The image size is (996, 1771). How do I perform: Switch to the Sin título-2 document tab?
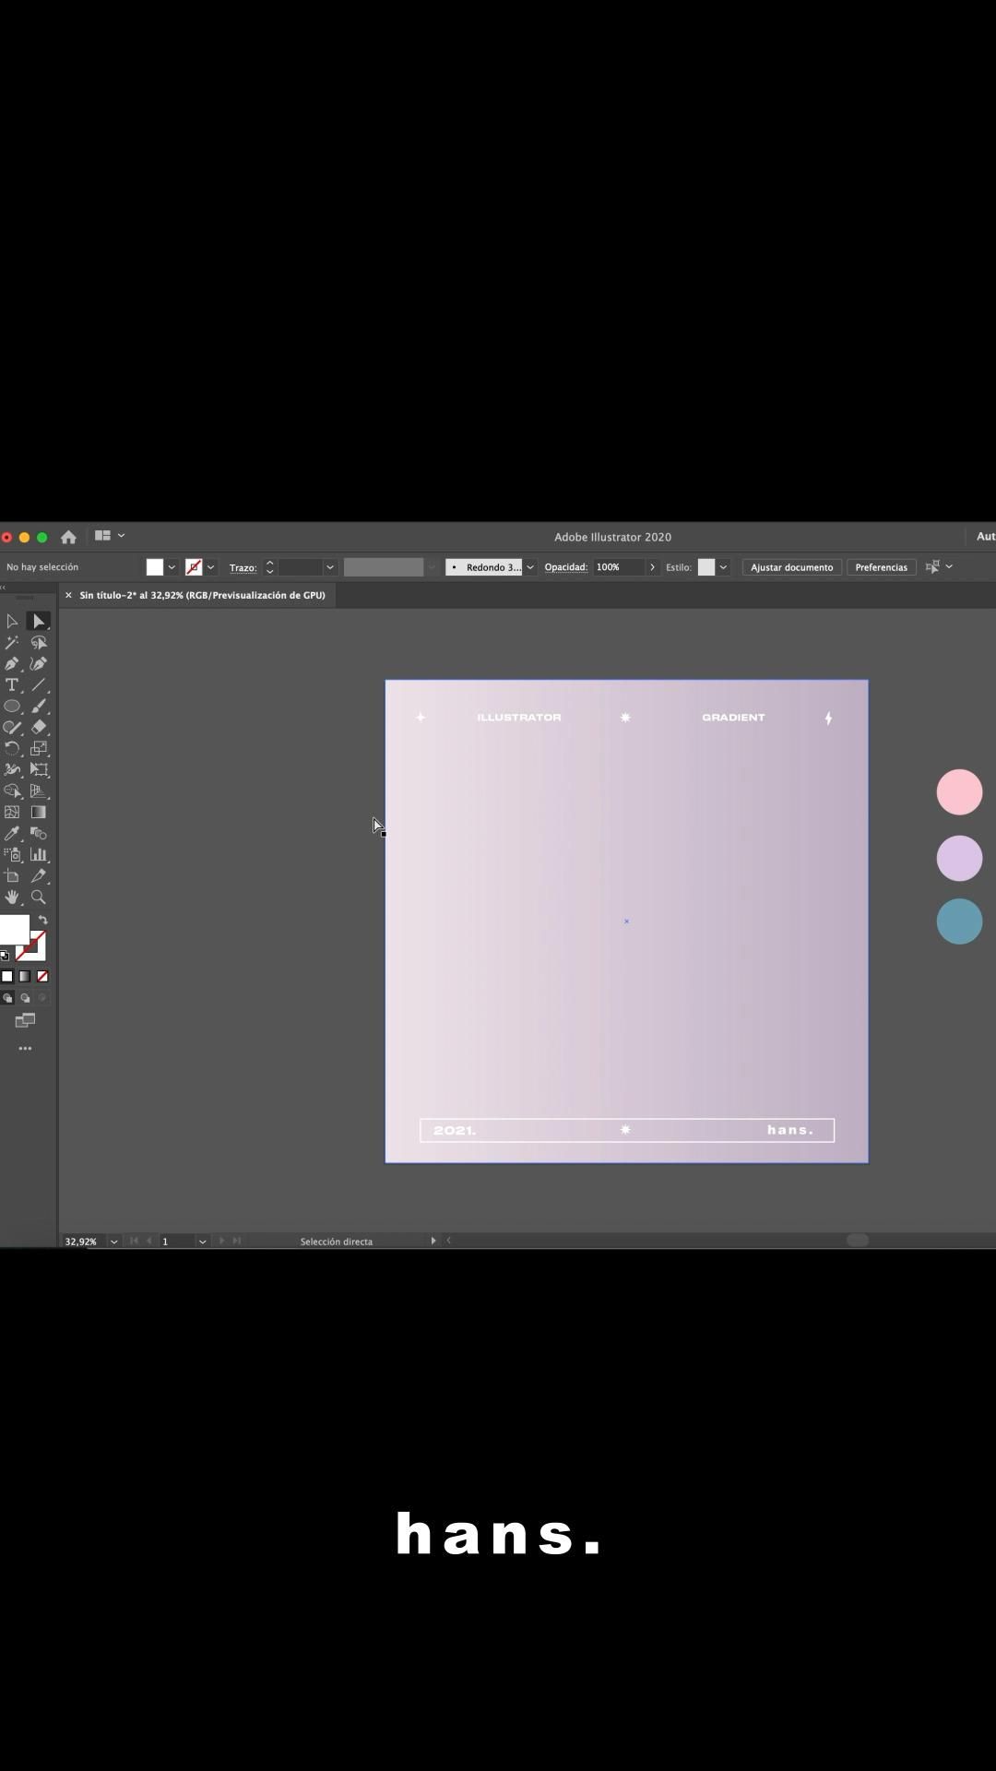pos(202,596)
